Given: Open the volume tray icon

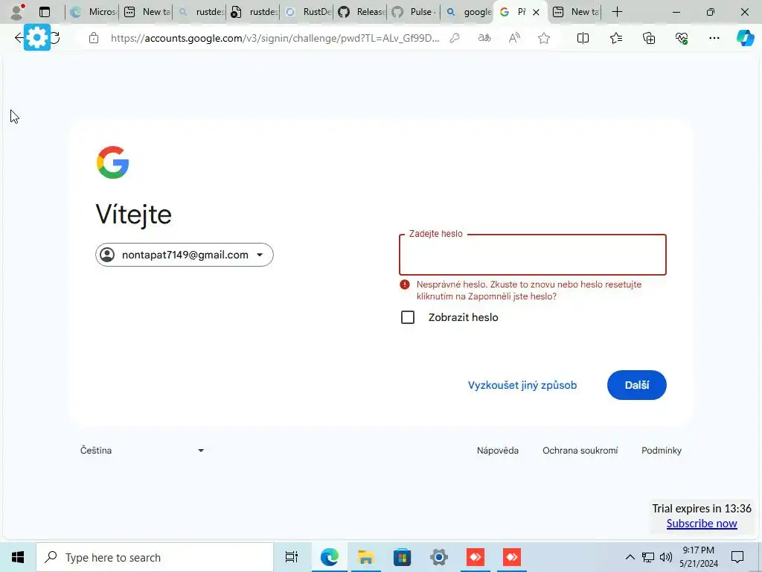Looking at the screenshot, I should coord(666,557).
